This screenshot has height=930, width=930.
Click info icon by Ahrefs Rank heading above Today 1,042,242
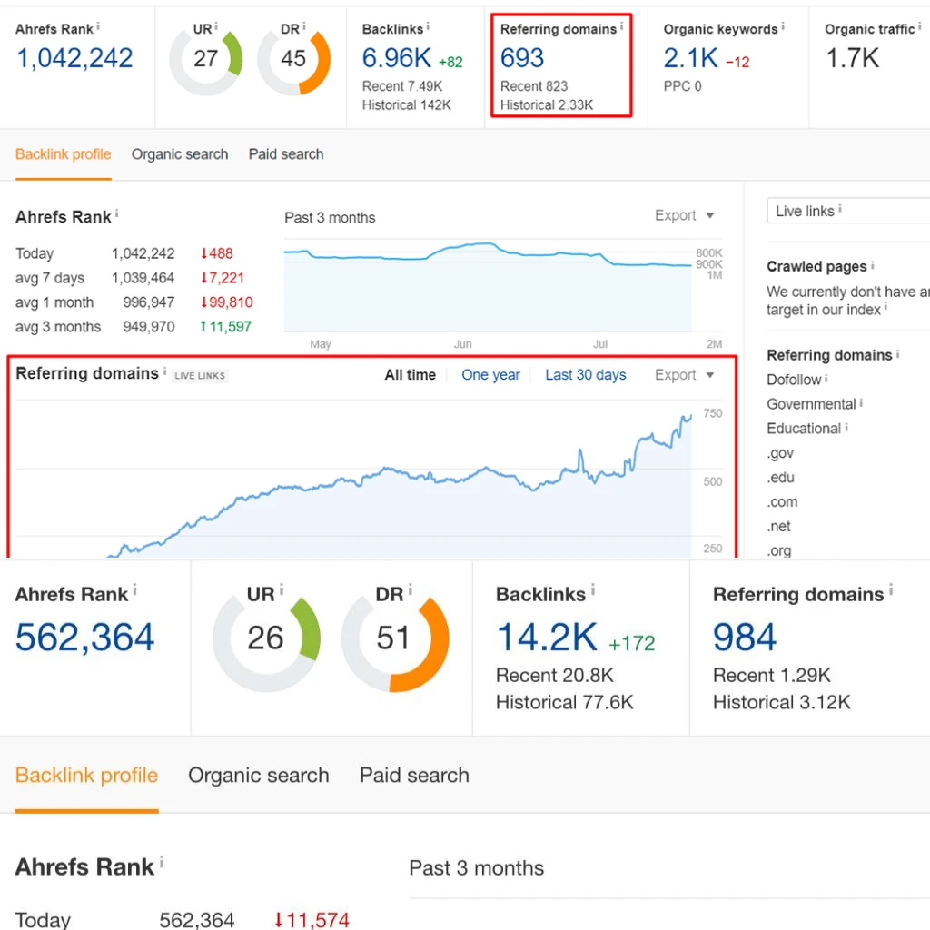click(x=117, y=213)
